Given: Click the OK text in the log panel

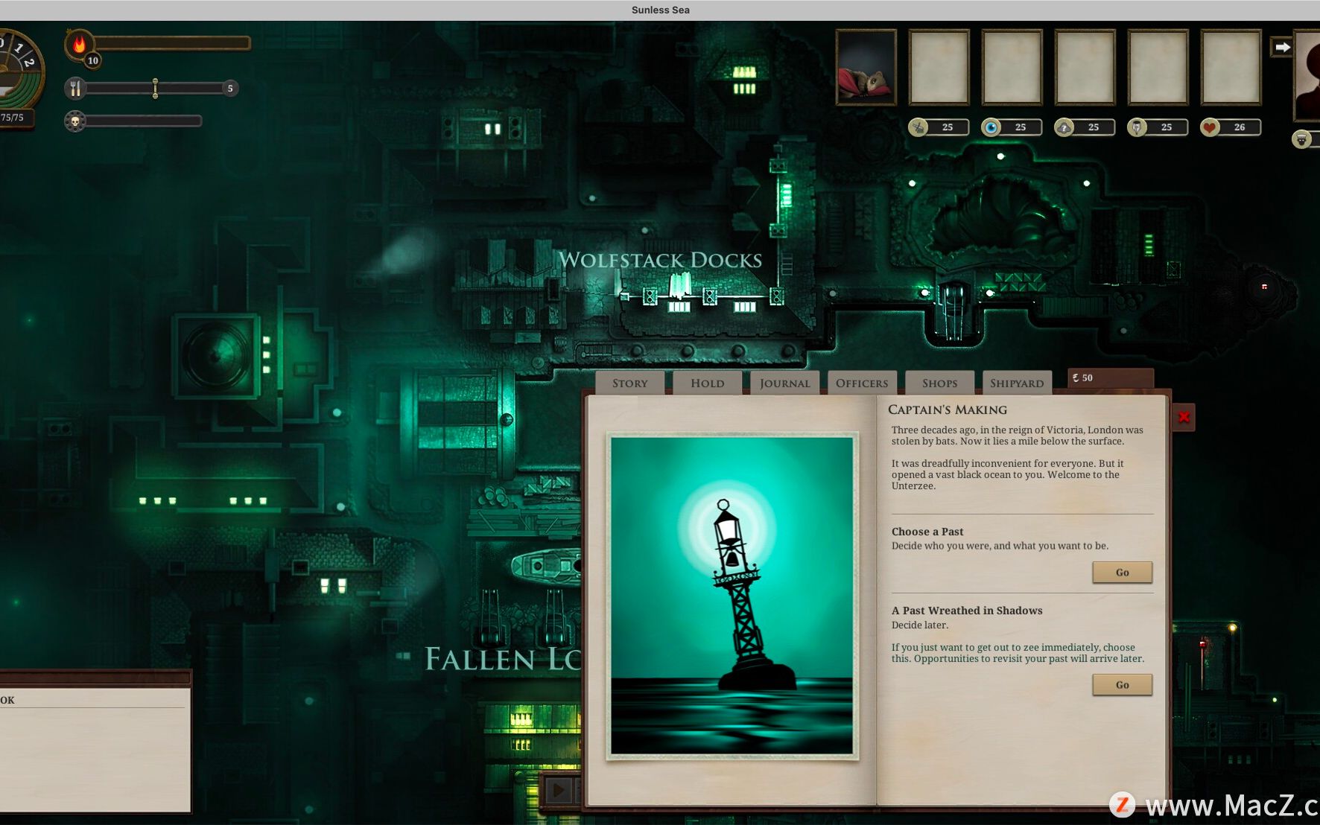Looking at the screenshot, I should [7, 700].
